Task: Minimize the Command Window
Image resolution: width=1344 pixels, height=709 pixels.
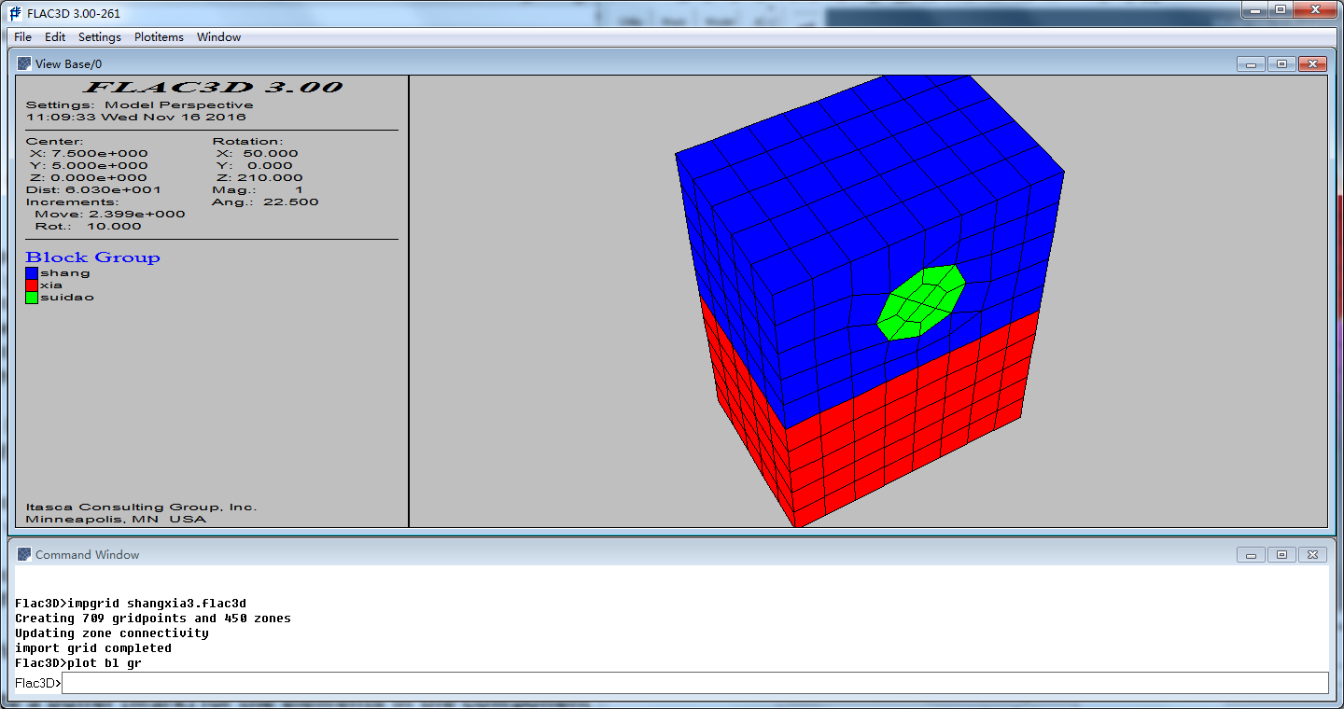Action: click(1251, 554)
